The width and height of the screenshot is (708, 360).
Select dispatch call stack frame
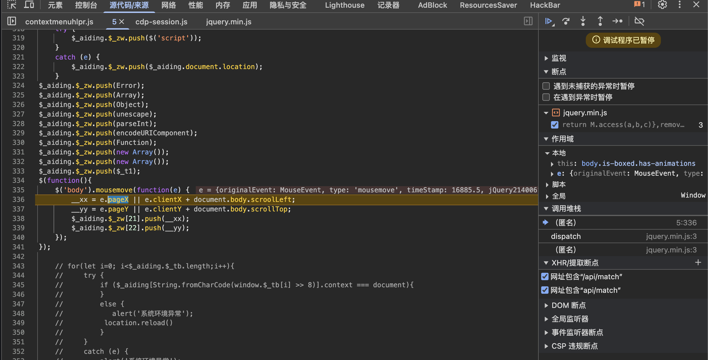566,236
